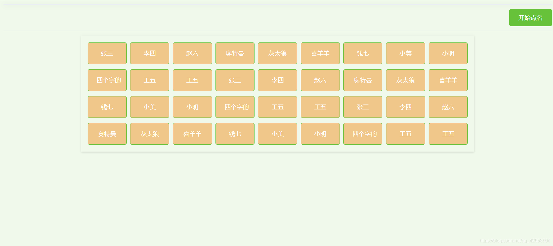Choose 灰太狼 card in the second row

[405, 80]
